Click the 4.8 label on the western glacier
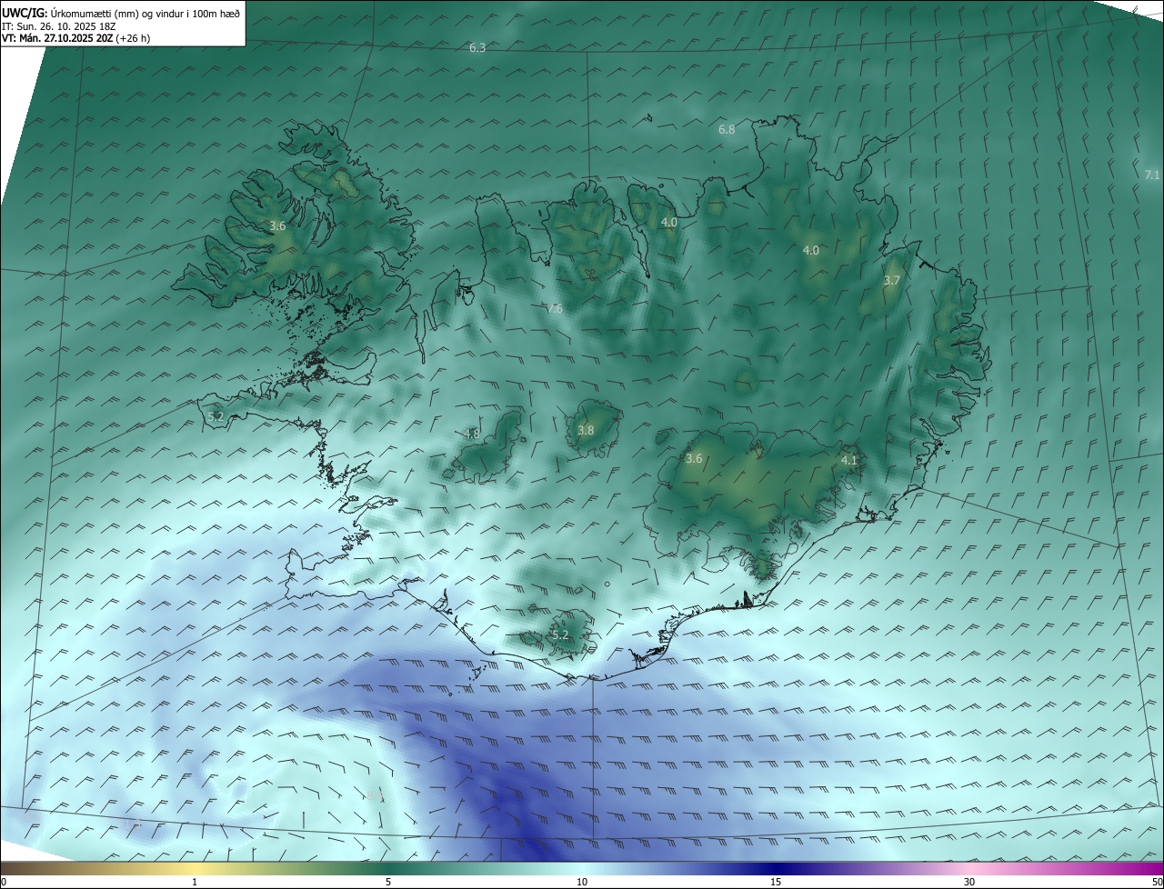The width and height of the screenshot is (1164, 889). 471,434
